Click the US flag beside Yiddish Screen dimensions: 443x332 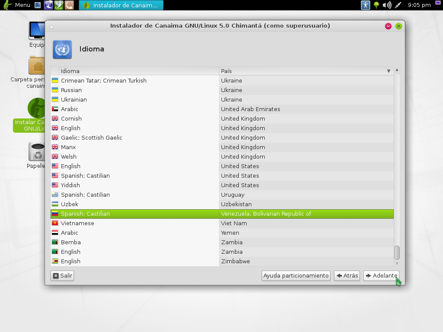point(55,185)
